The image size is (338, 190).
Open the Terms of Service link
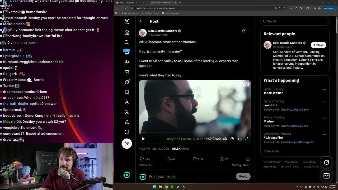(x=271, y=162)
